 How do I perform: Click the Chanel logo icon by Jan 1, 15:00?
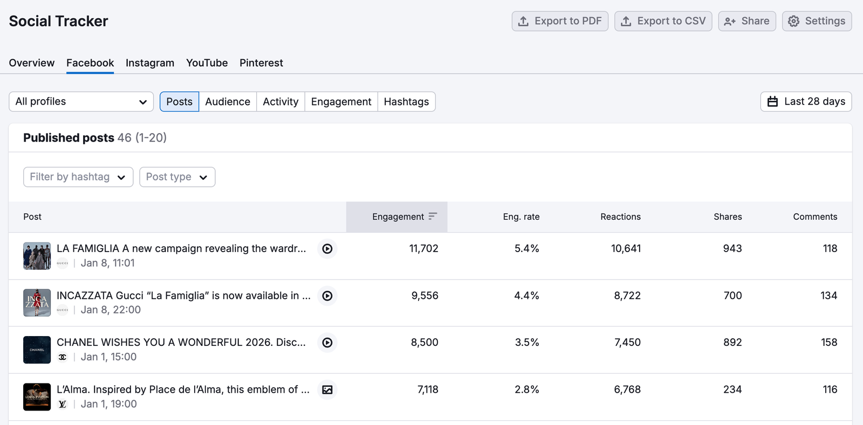coord(63,357)
